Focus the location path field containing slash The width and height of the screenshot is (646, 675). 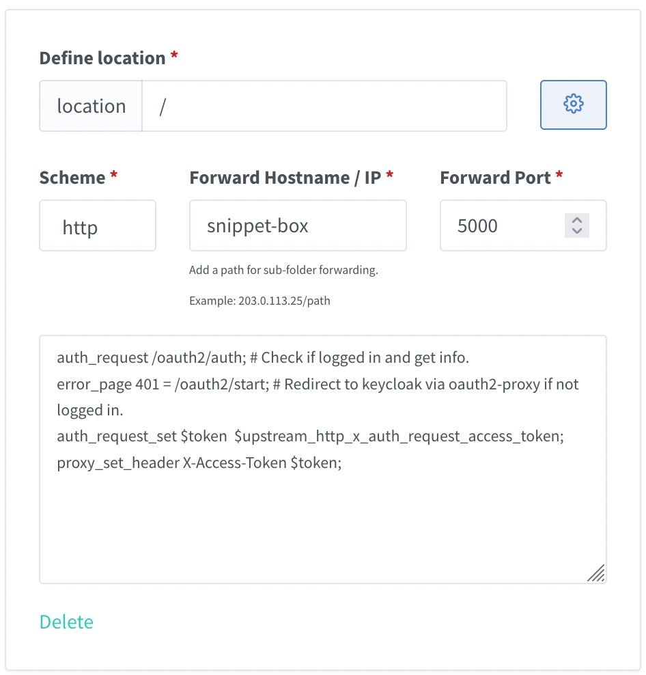[x=324, y=106]
